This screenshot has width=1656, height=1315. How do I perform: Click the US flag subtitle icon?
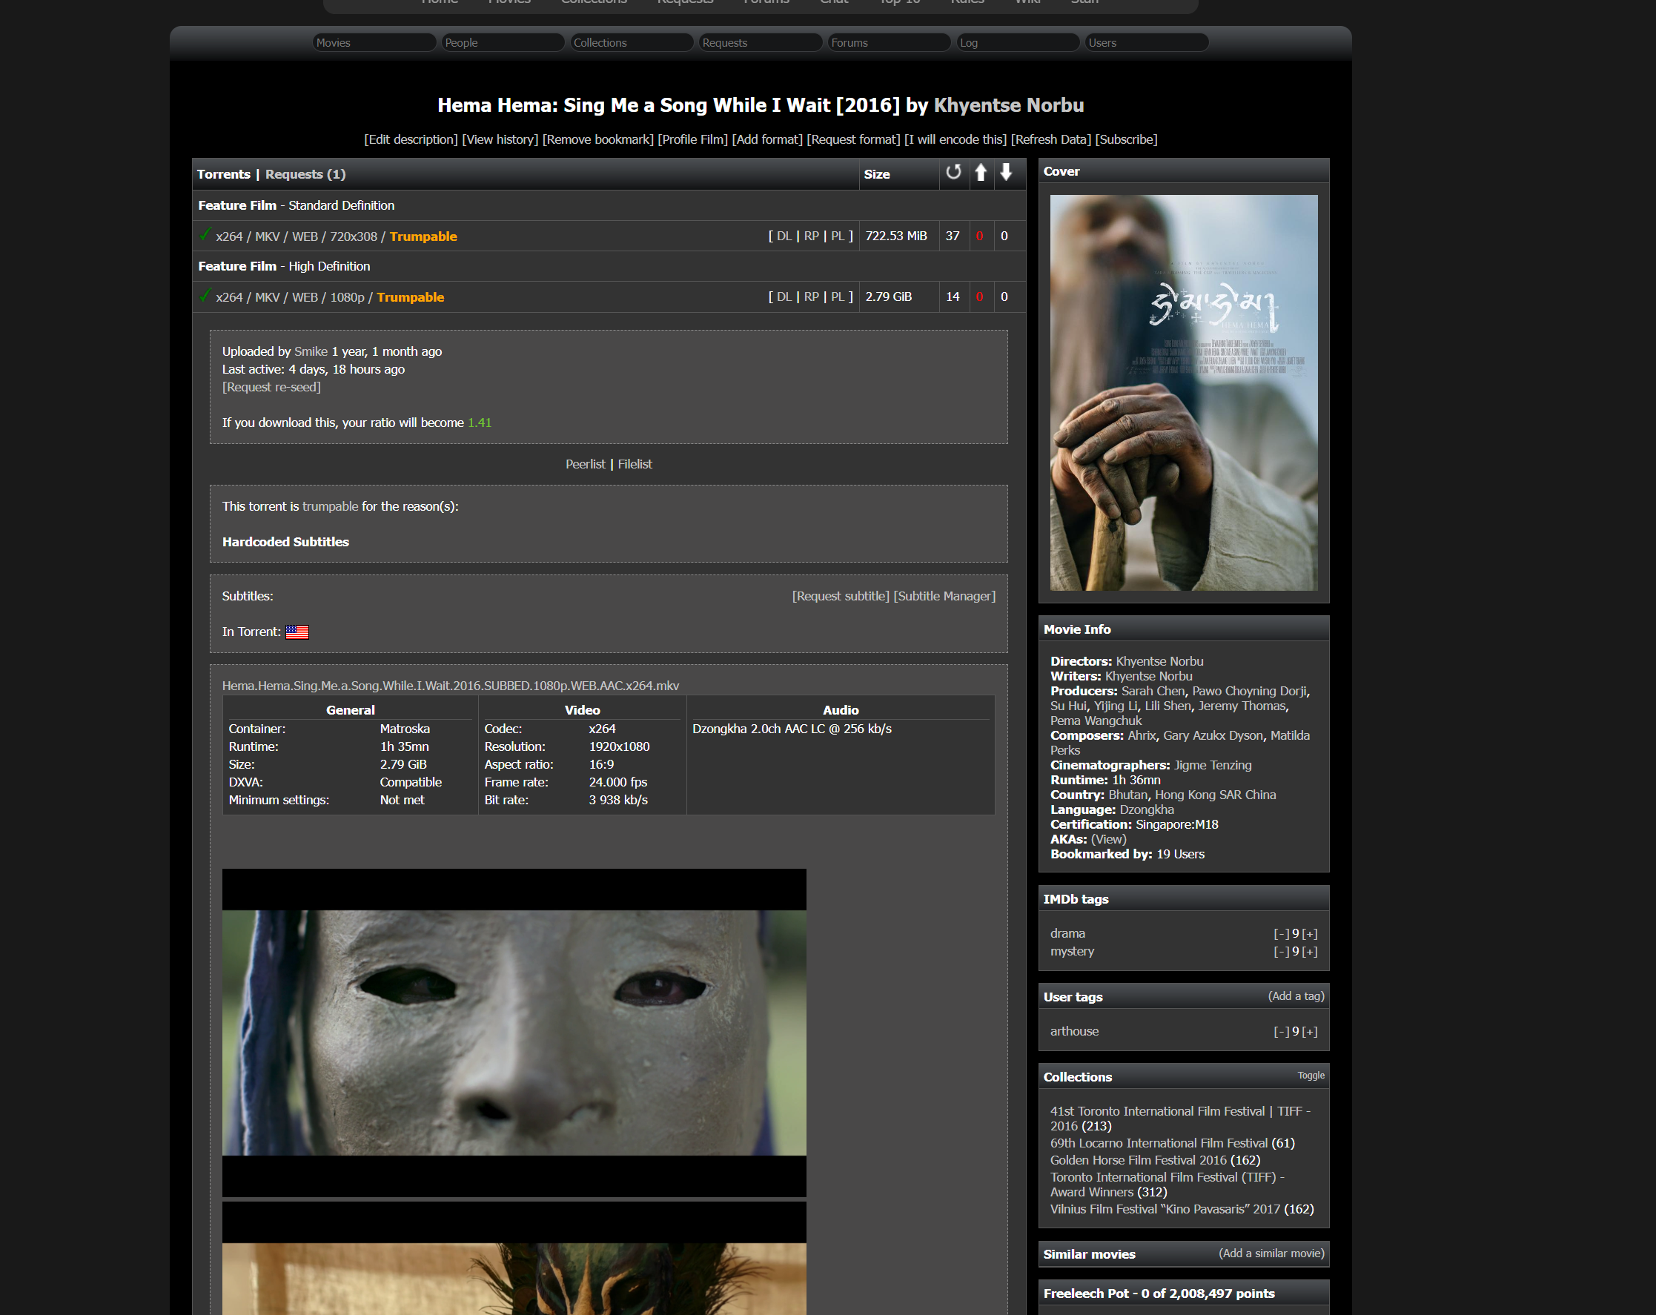[297, 632]
